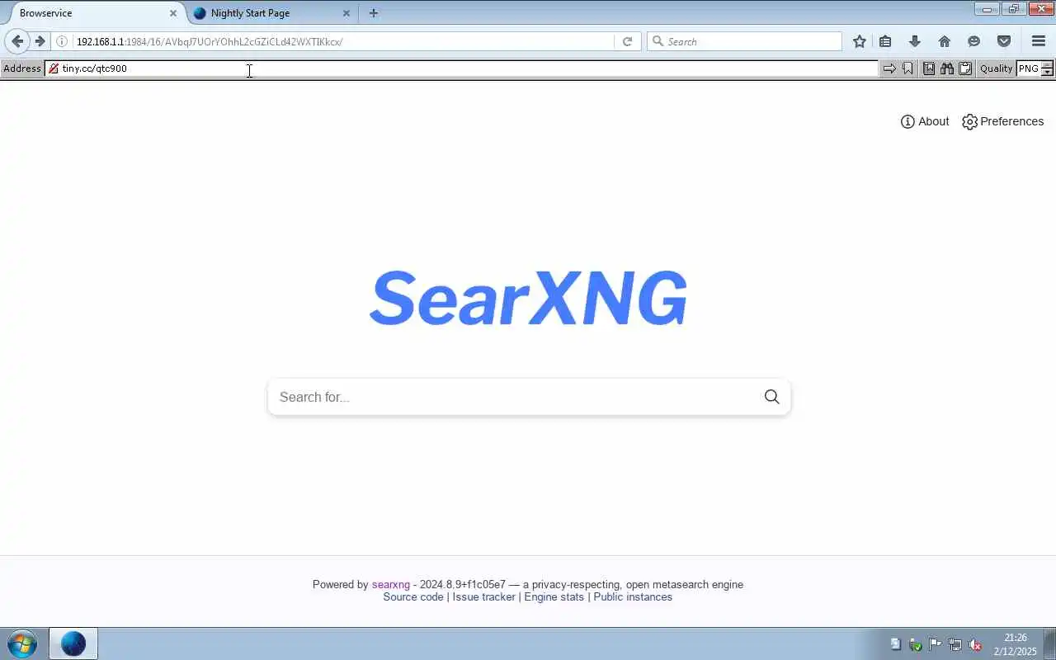Image resolution: width=1056 pixels, height=660 pixels.
Task: Open the Engine stats link
Action: [x=554, y=597]
